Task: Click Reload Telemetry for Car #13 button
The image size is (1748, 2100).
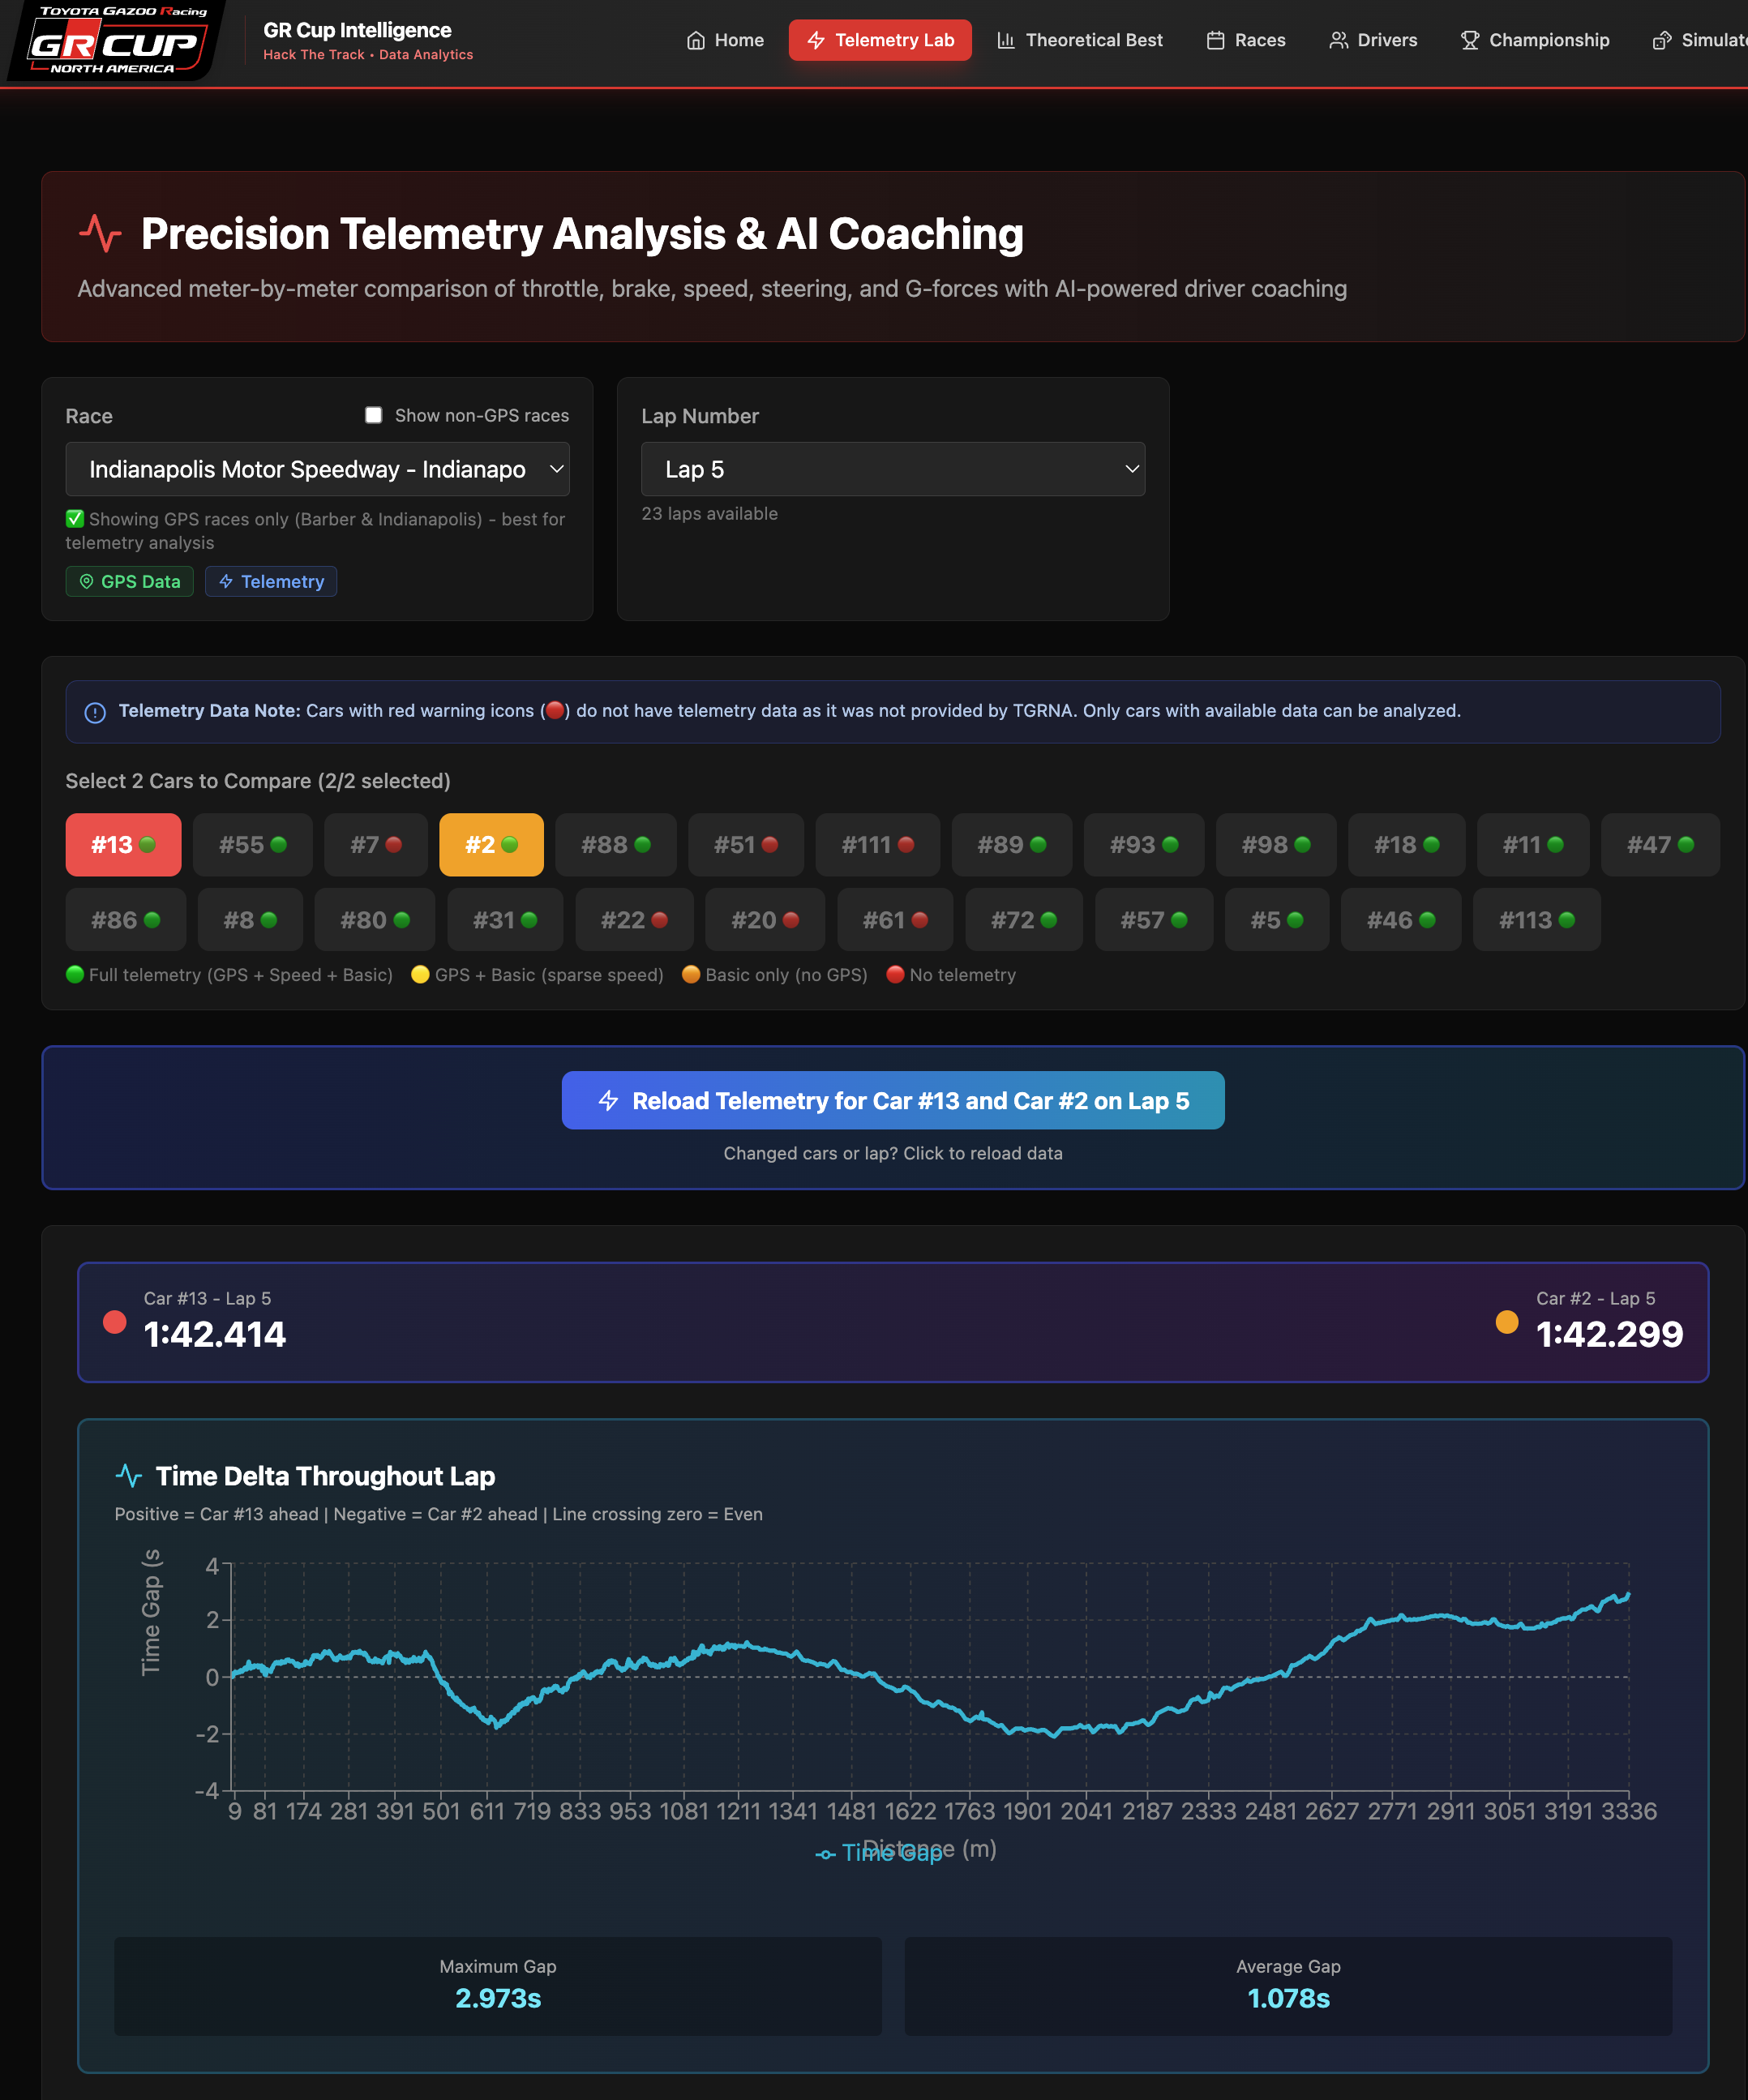Action: [892, 1101]
